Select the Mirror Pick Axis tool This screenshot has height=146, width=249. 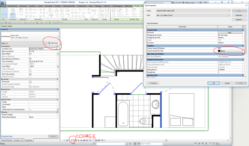(x=62, y=10)
